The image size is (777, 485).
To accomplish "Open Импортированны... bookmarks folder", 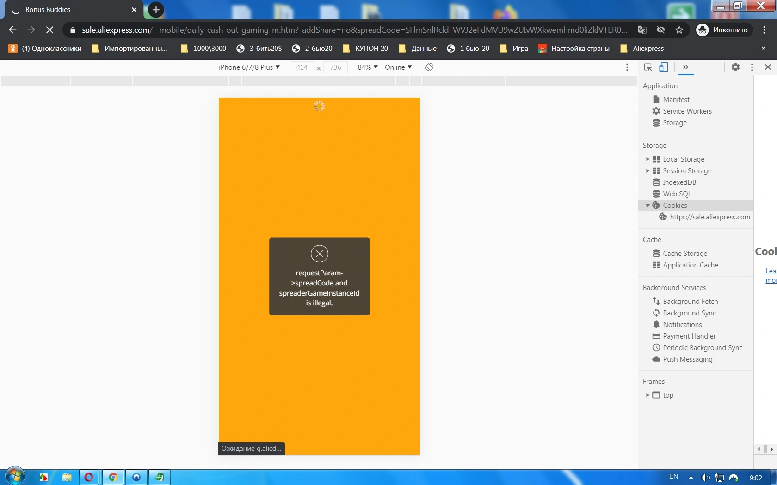I will (x=129, y=48).
